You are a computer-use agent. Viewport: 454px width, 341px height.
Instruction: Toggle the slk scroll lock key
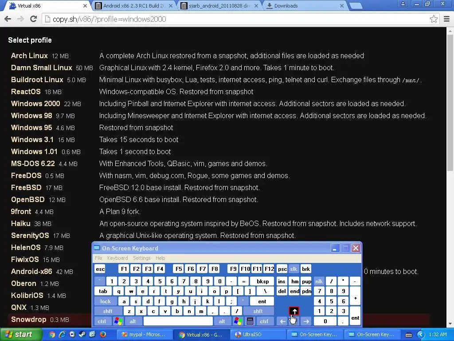coord(294,269)
